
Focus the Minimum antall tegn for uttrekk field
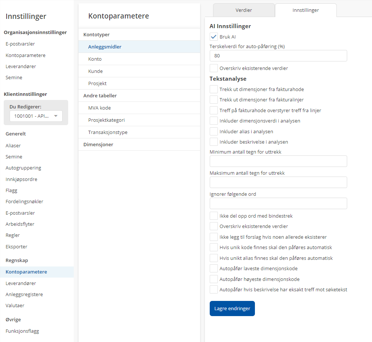coord(278,161)
